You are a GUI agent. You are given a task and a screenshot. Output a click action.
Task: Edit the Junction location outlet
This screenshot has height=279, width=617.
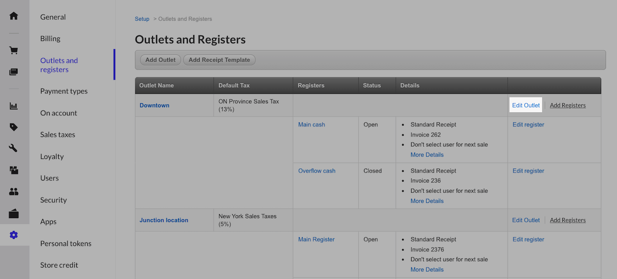526,220
